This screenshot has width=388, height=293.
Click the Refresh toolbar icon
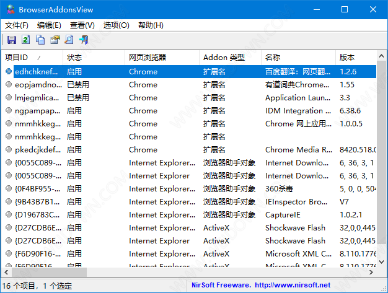pyautogui.click(x=26, y=40)
